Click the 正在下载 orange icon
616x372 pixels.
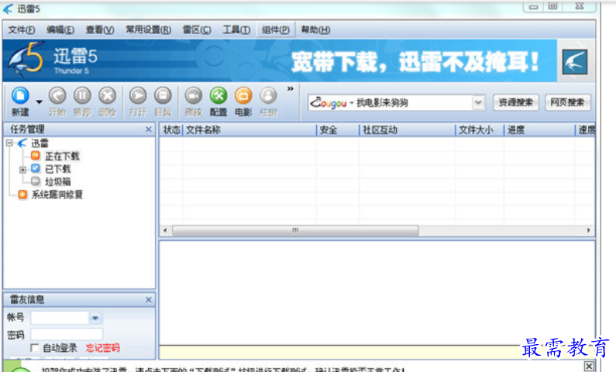pyautogui.click(x=36, y=156)
